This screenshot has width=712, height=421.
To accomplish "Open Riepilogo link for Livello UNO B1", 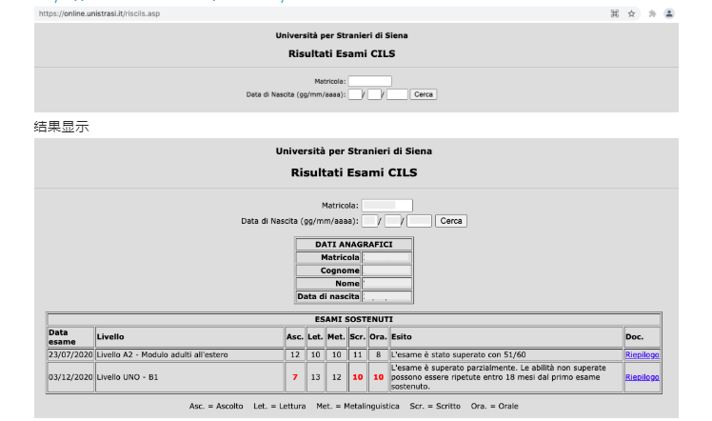I will [x=643, y=377].
